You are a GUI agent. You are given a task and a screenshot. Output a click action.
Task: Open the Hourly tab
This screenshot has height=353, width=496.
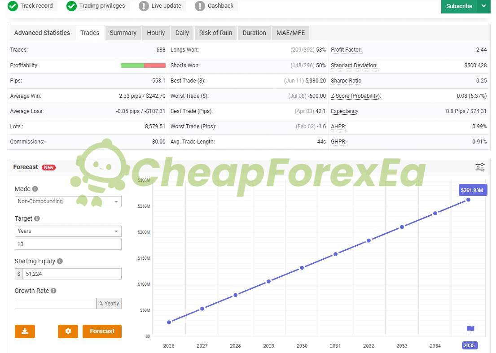156,33
